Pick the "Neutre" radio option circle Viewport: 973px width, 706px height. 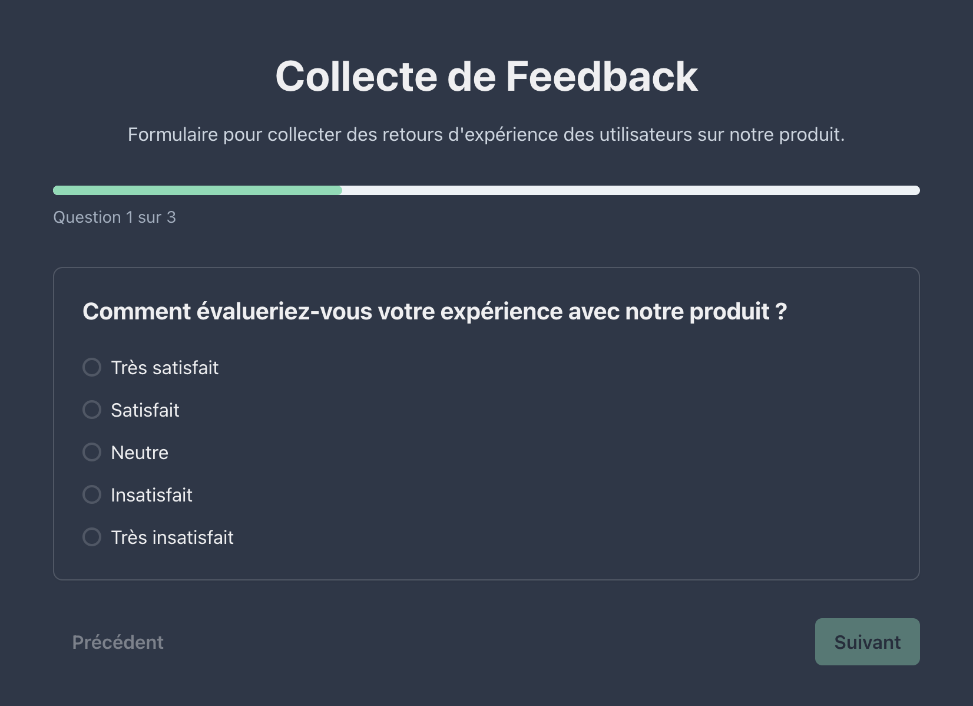92,452
